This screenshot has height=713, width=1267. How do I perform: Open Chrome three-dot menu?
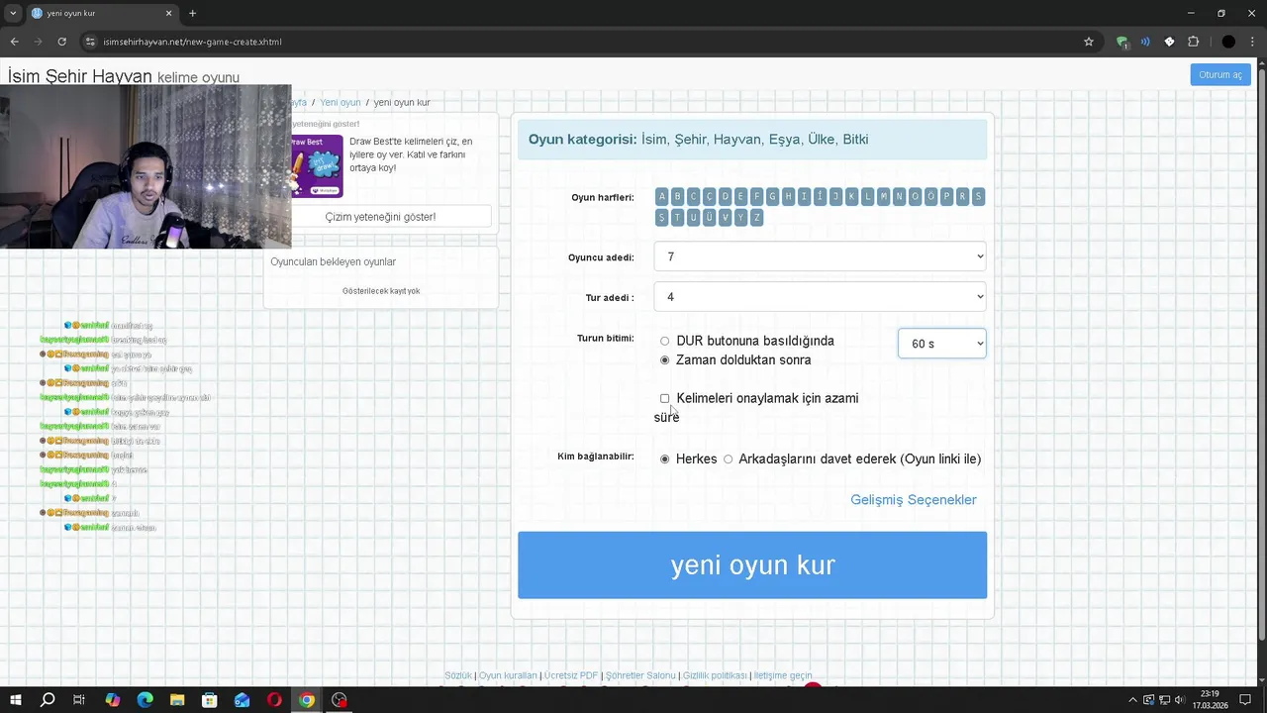tap(1252, 42)
